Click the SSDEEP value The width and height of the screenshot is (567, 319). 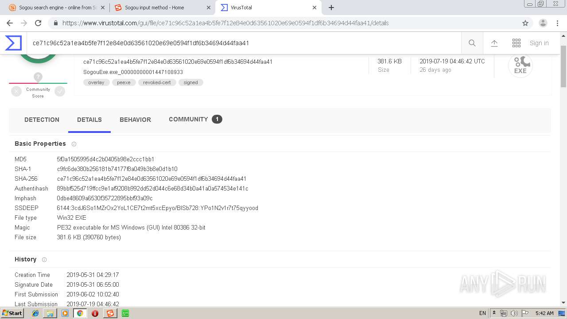pyautogui.click(x=157, y=208)
